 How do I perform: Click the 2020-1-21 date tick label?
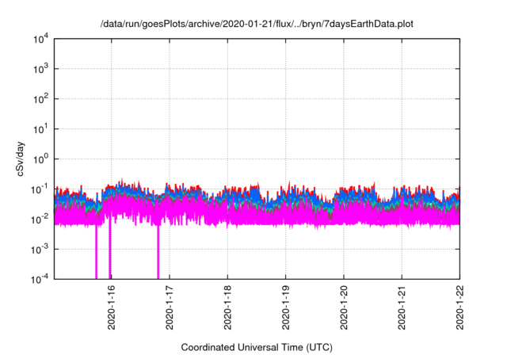402,307
